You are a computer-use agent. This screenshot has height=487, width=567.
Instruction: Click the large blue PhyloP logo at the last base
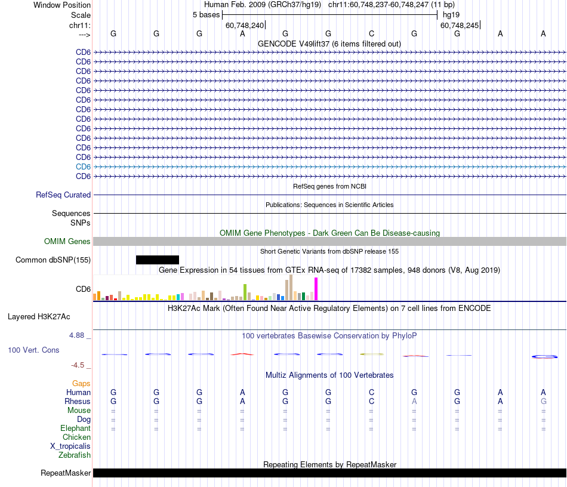tap(544, 356)
